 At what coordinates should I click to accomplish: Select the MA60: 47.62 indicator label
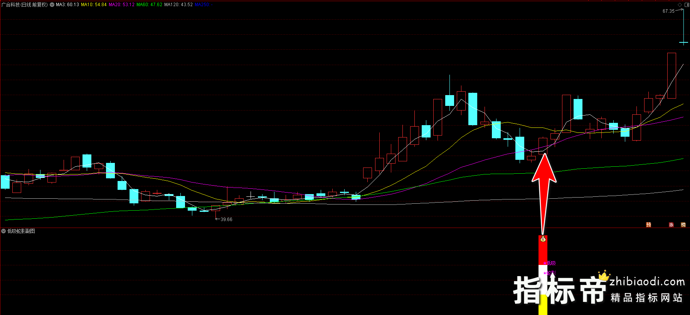pos(149,5)
